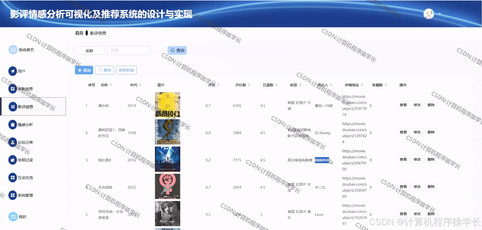Check the row for 潜水钟
This screenshot has height=230, width=482.
[75, 106]
